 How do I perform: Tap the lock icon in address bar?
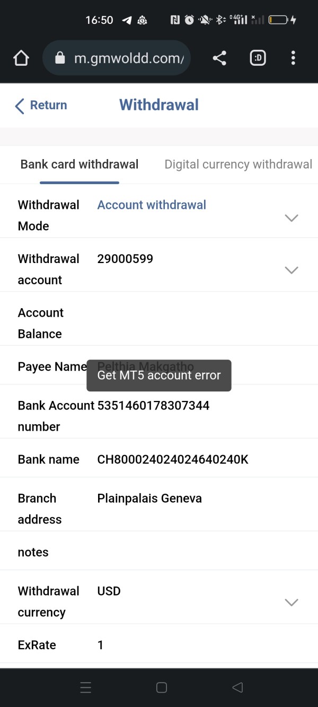(x=60, y=58)
